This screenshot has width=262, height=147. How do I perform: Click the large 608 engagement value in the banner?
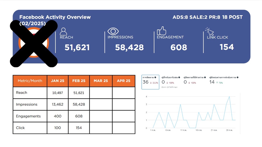[178, 47]
